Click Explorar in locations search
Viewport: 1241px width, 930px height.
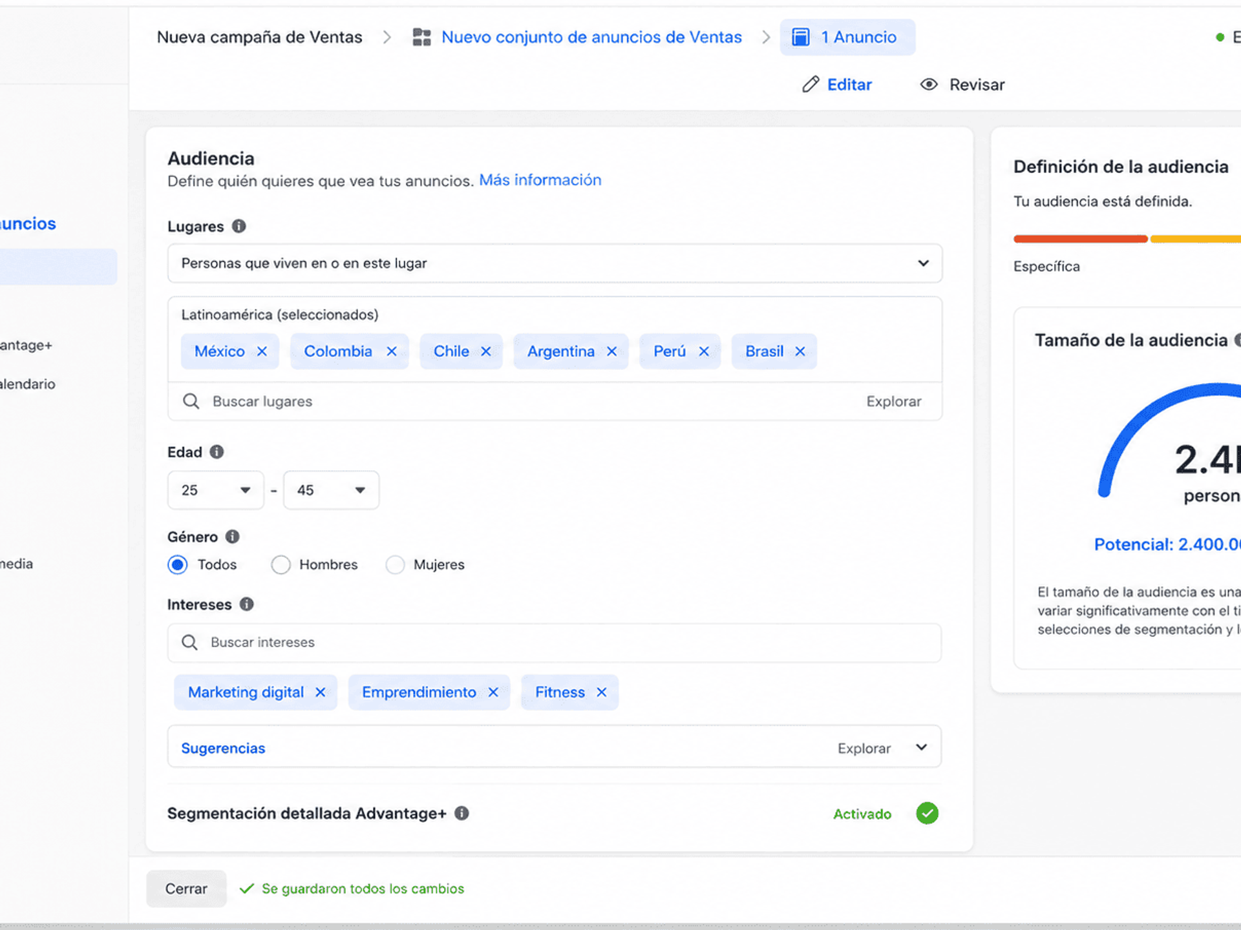[894, 401]
